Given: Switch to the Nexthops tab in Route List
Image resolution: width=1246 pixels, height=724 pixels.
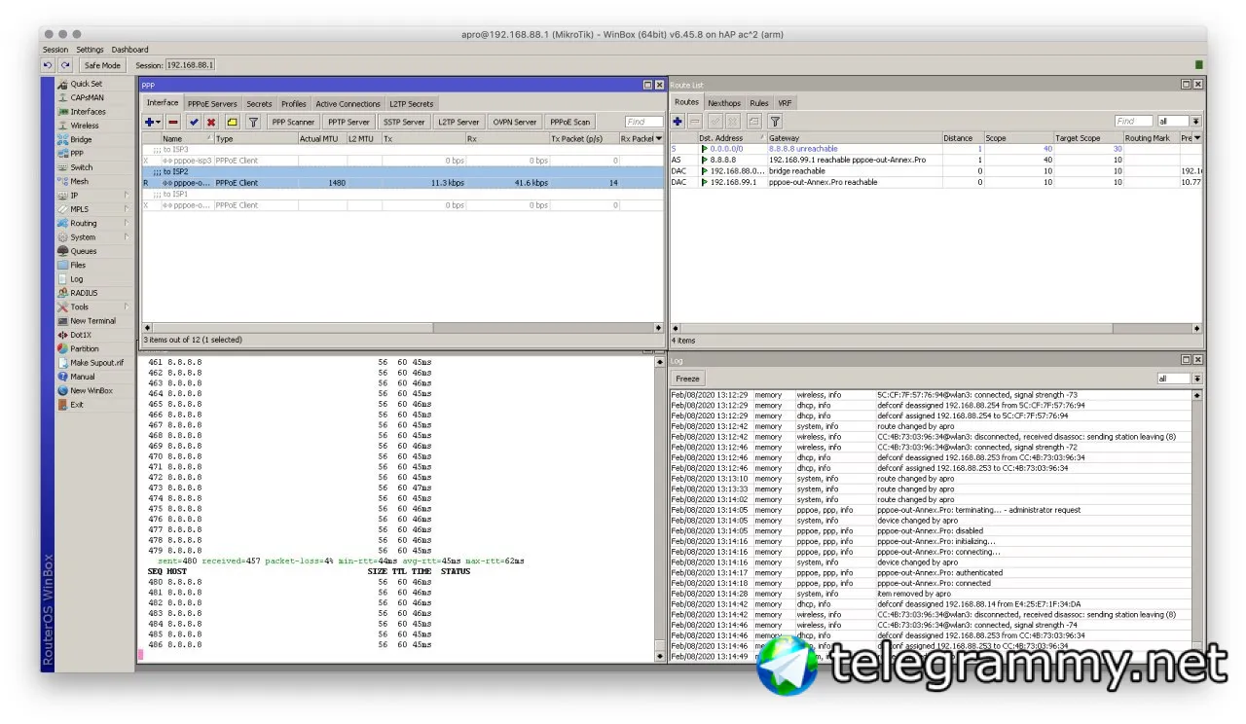Looking at the screenshot, I should point(724,103).
